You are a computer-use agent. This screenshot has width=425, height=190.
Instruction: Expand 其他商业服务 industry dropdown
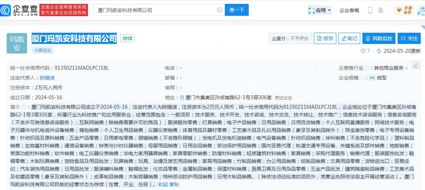pos(391,68)
